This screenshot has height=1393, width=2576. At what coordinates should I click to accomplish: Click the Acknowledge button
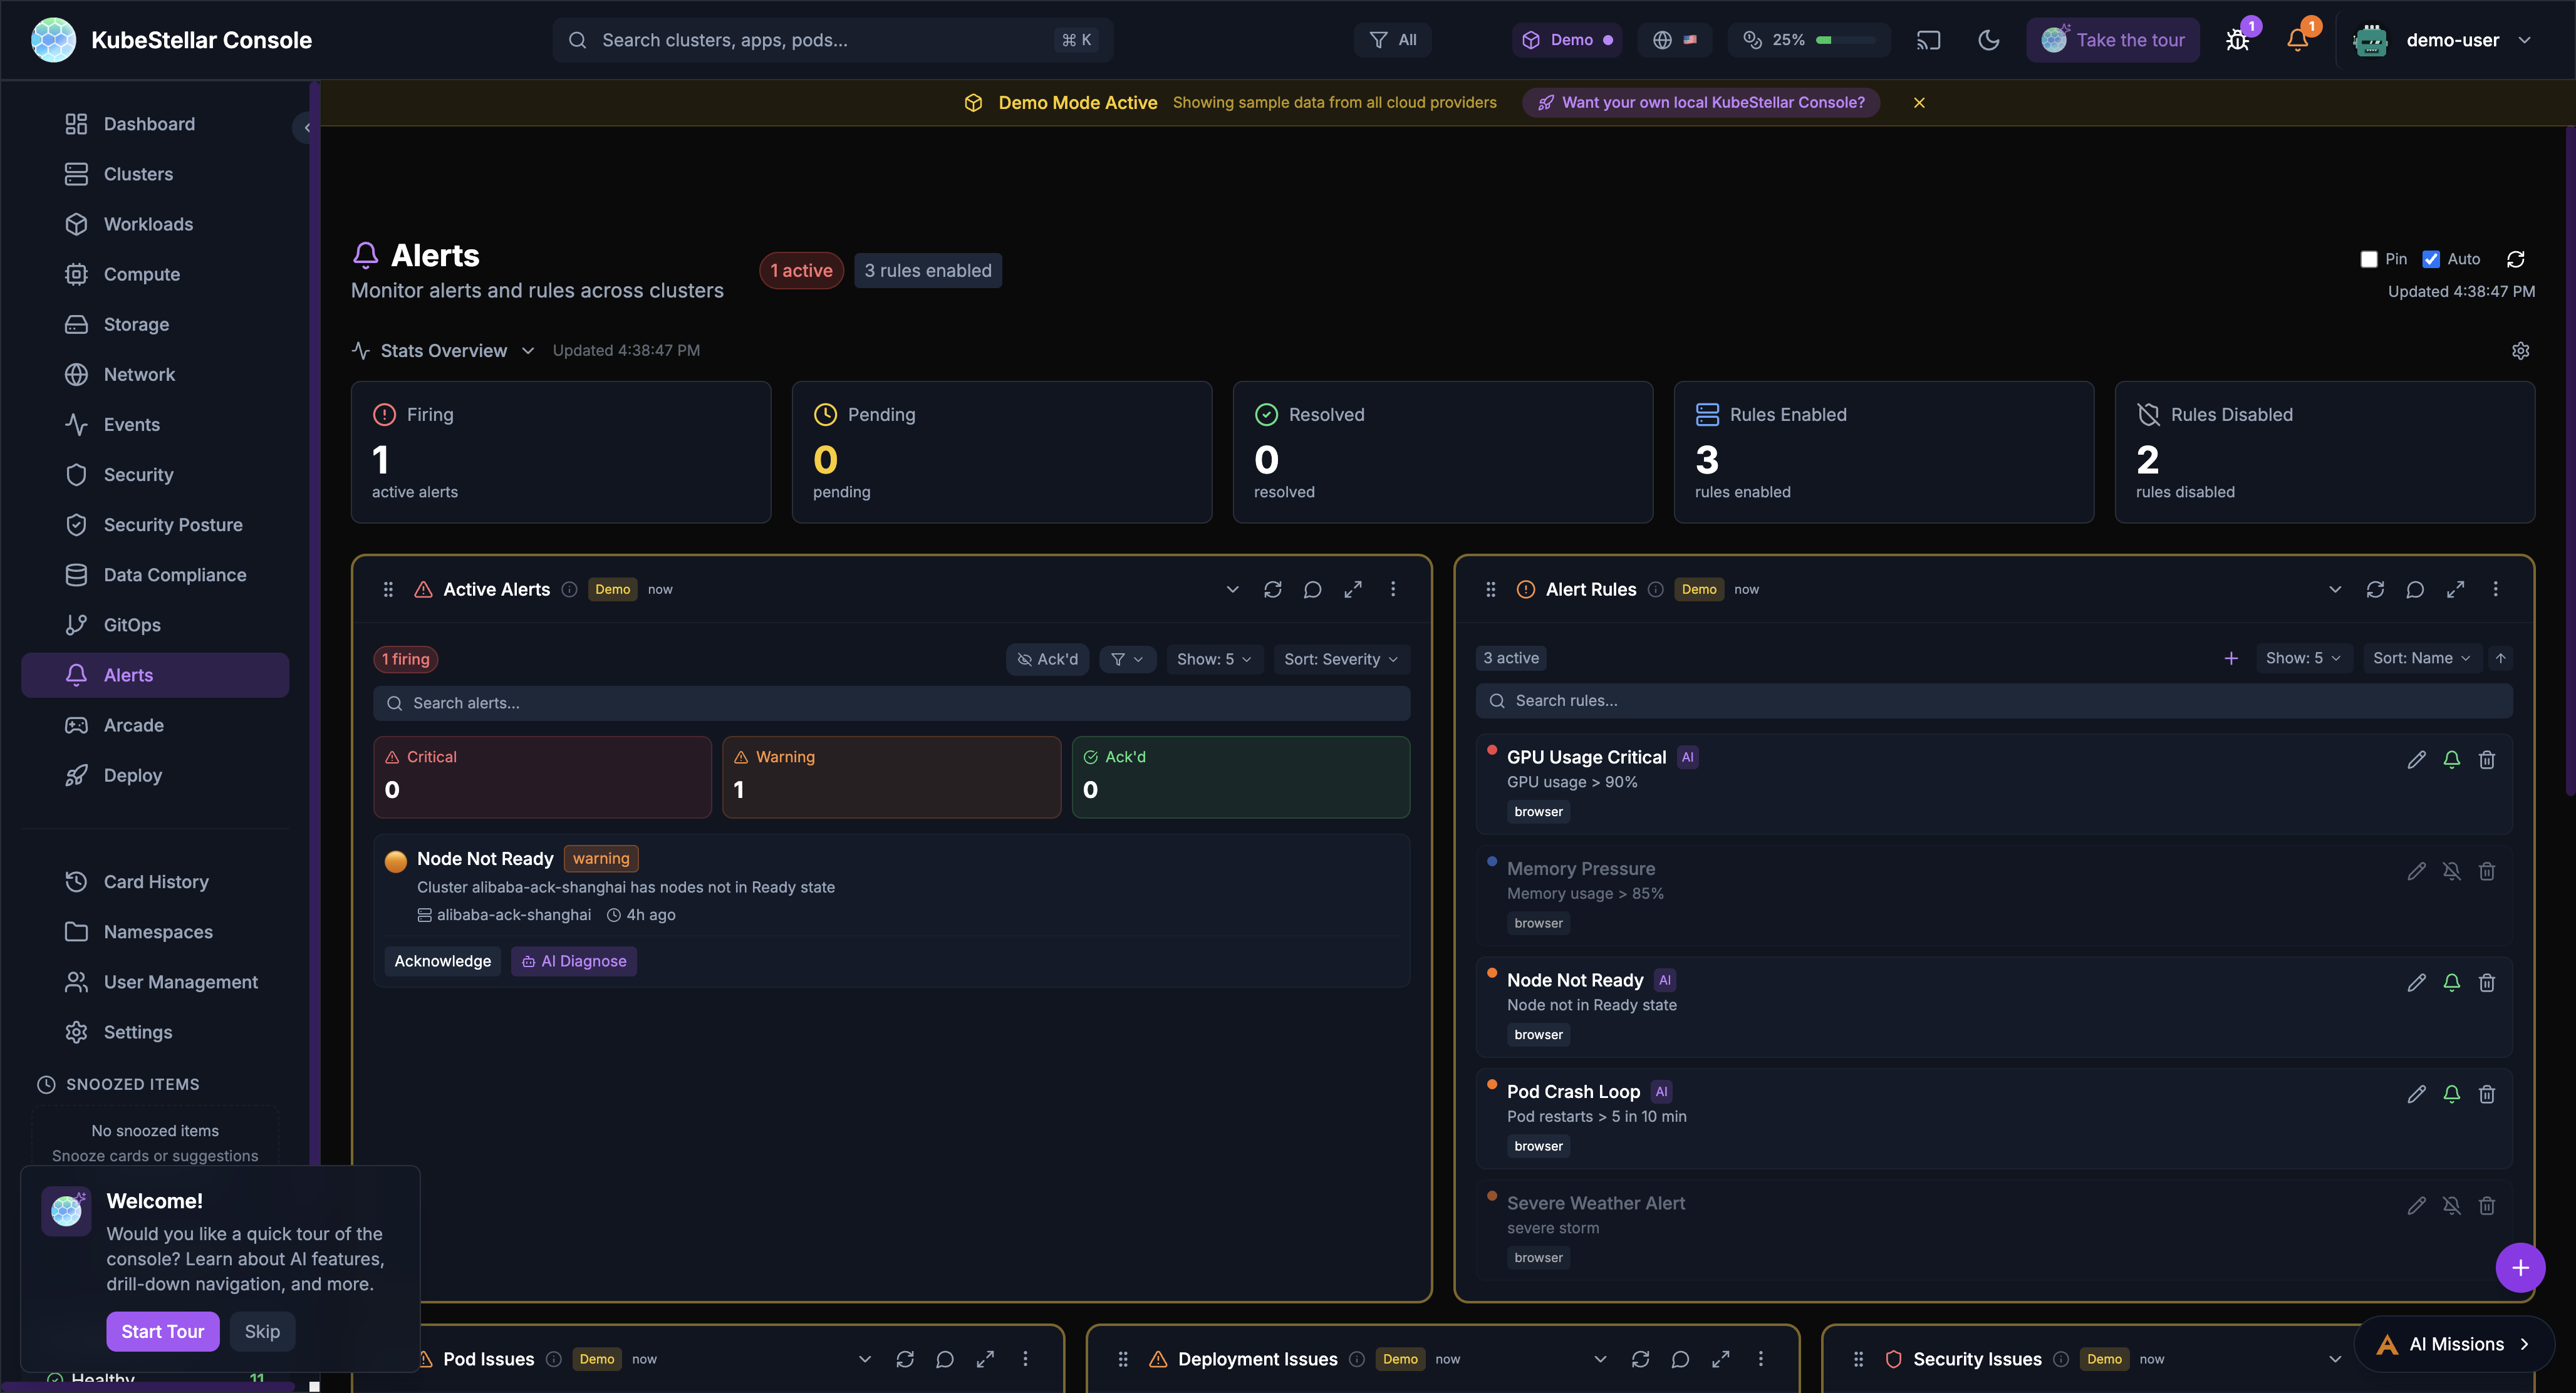click(x=442, y=961)
